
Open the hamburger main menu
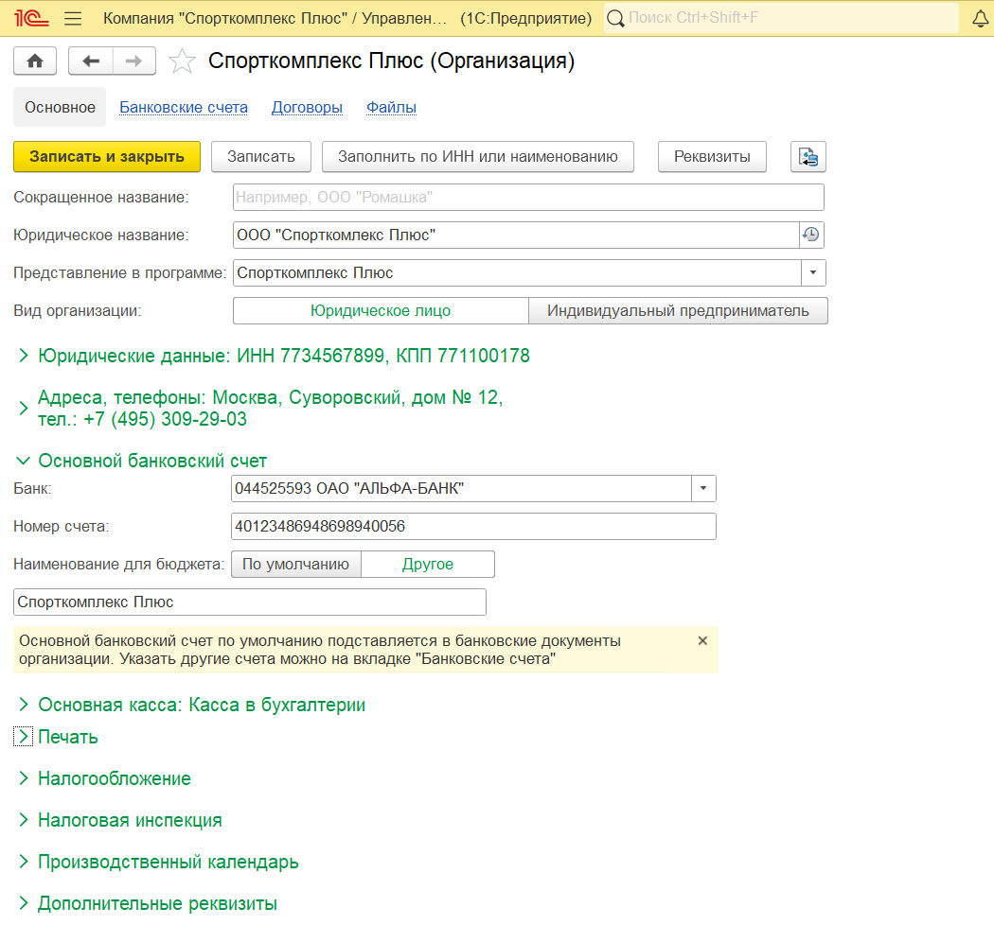73,18
